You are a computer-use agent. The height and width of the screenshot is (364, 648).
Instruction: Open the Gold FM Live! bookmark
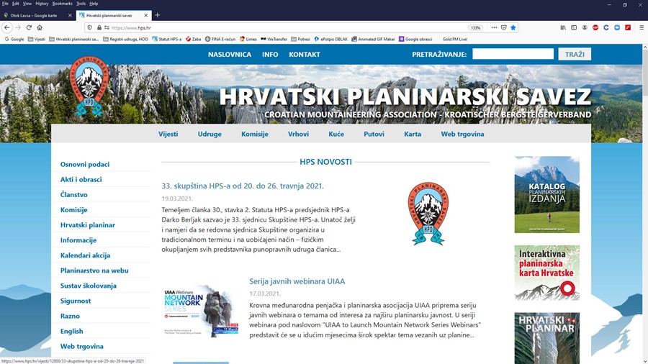(455, 40)
